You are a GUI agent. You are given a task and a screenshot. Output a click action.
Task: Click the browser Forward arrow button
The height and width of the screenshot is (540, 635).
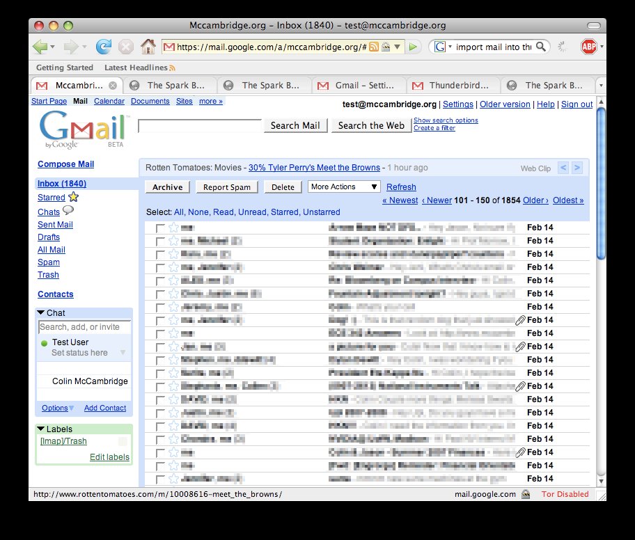click(x=71, y=47)
